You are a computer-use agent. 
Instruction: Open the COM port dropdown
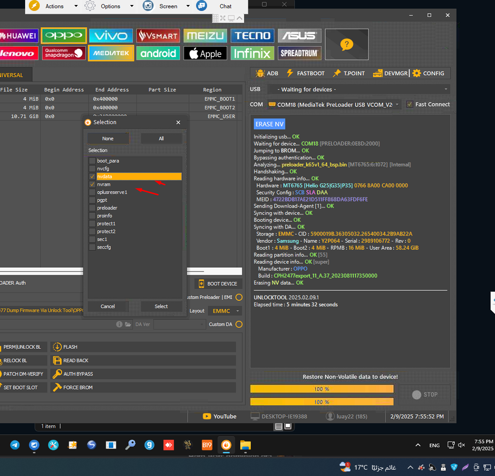pyautogui.click(x=334, y=105)
